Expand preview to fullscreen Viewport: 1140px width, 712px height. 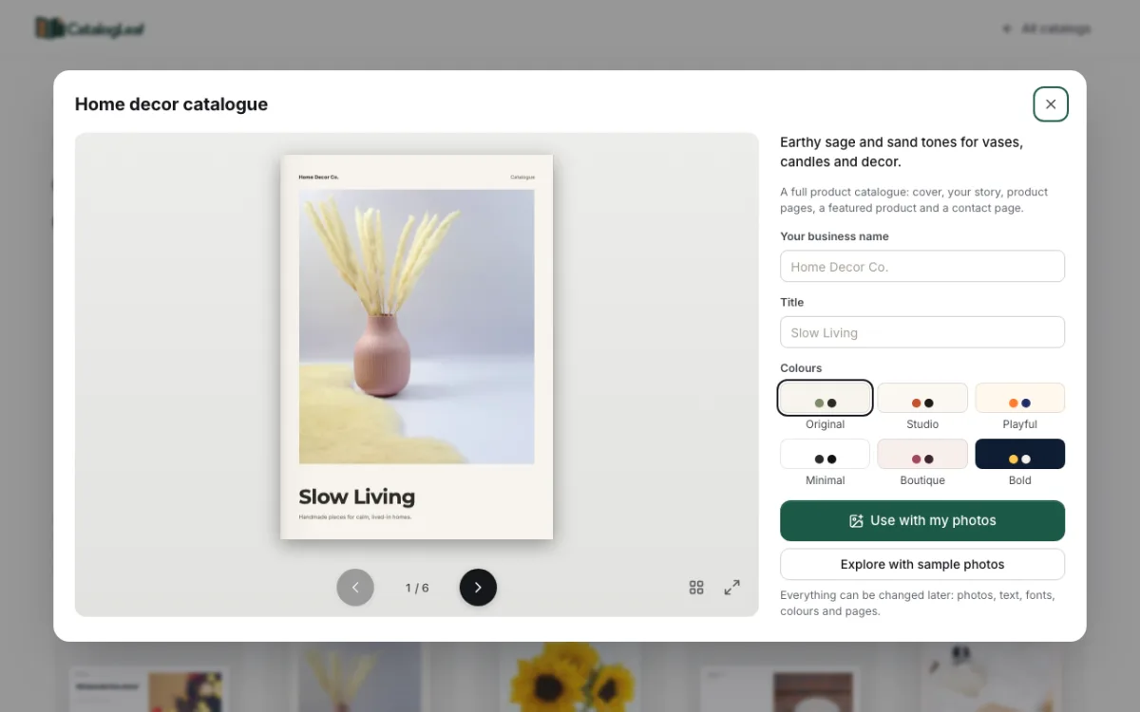[x=731, y=588]
